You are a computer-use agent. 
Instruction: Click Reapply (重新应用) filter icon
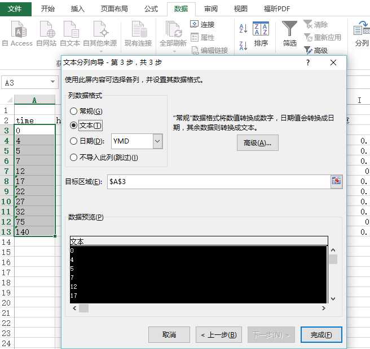tap(308, 37)
